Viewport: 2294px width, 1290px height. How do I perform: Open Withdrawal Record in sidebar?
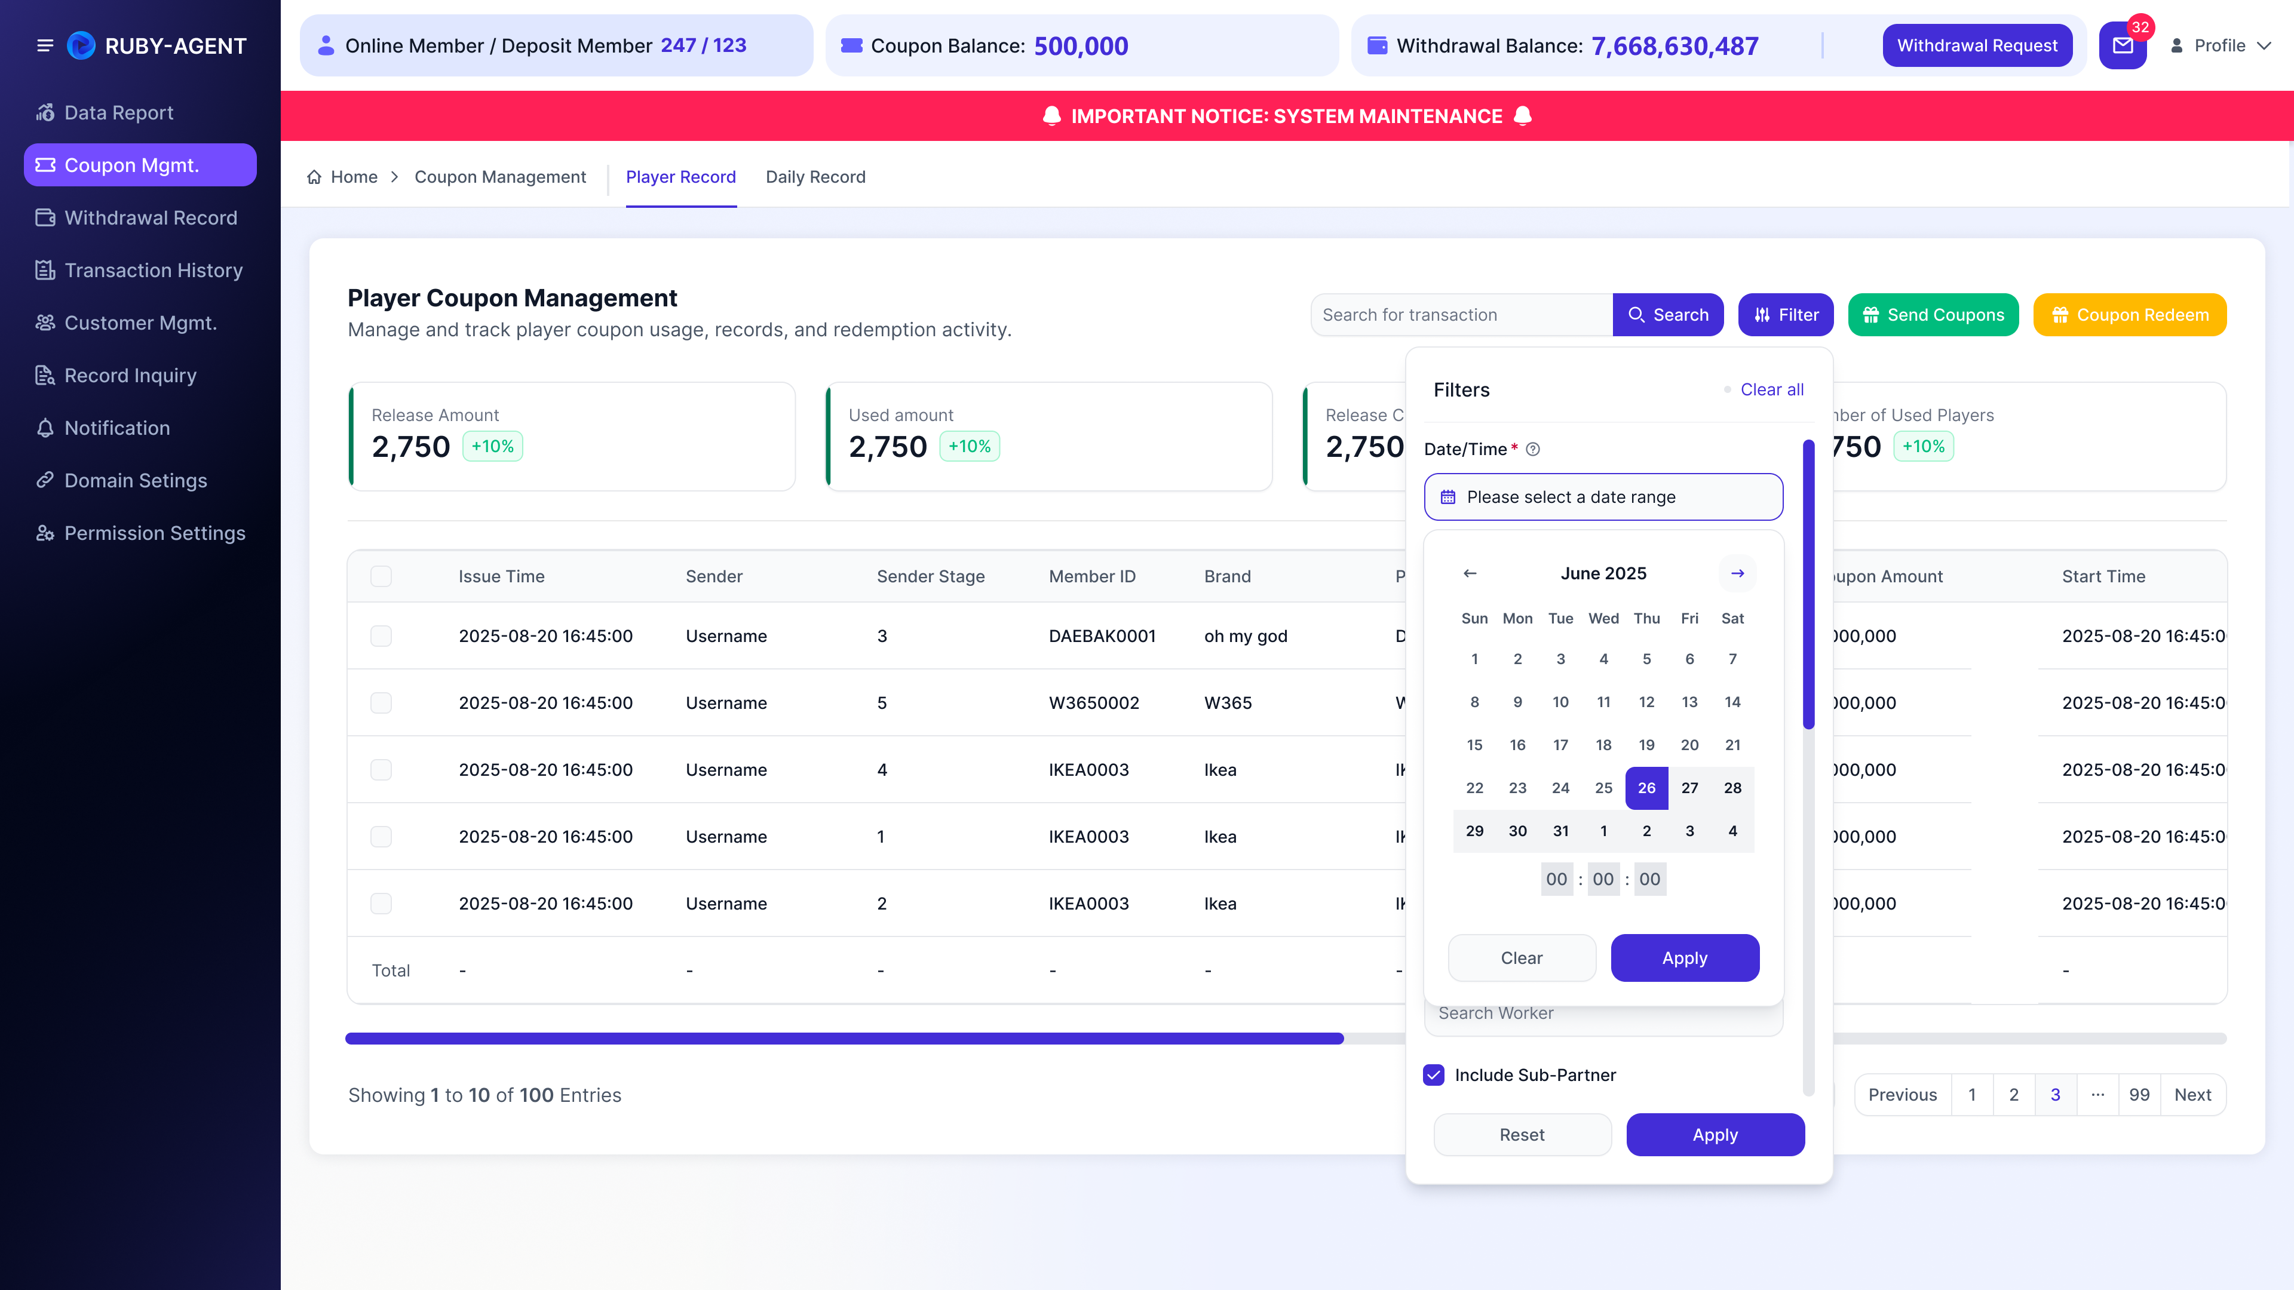point(140,217)
